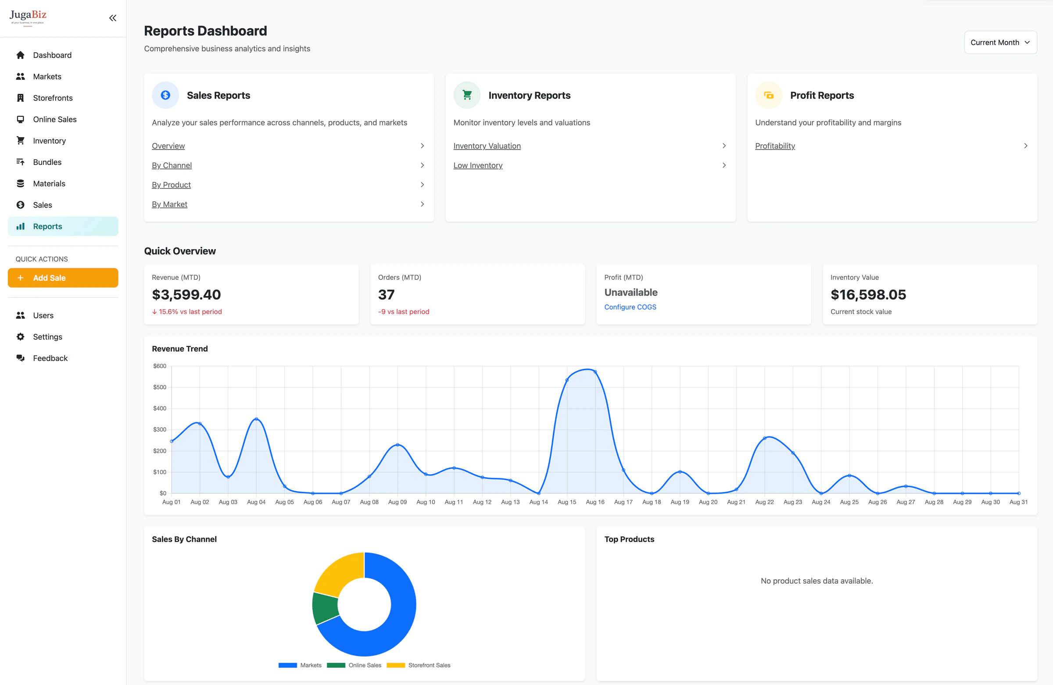Screen dimensions: 1053x685
Task: Click the JugaBiz logo
Action: (x=28, y=18)
